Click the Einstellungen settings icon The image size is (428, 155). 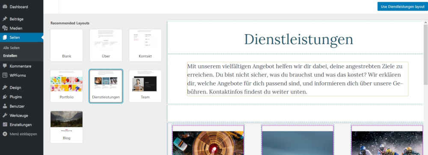coord(5,125)
